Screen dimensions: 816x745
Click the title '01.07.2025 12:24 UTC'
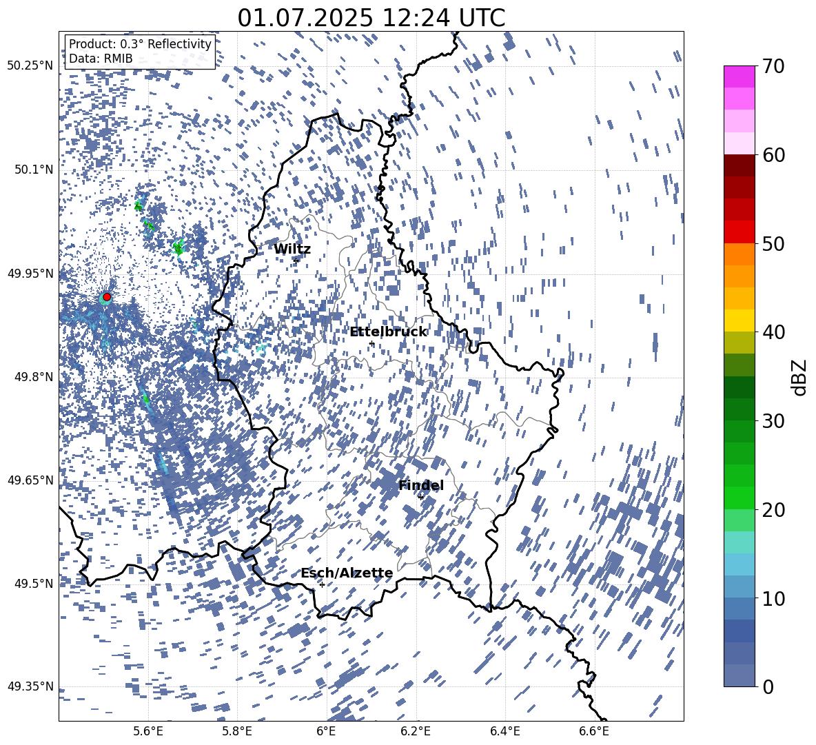click(371, 18)
